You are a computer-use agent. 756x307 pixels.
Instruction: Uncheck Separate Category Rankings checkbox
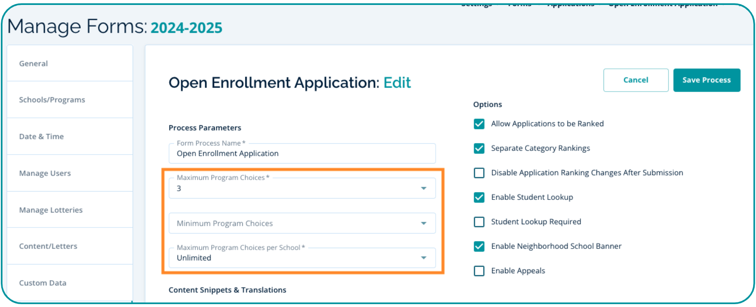coord(479,148)
